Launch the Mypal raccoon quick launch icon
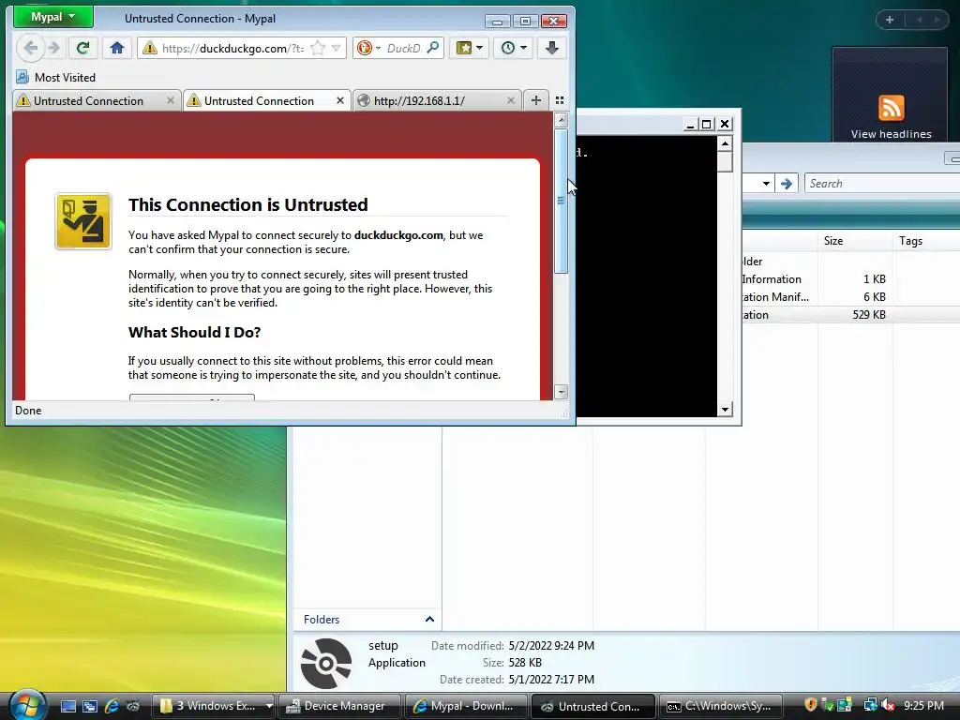 (x=133, y=706)
